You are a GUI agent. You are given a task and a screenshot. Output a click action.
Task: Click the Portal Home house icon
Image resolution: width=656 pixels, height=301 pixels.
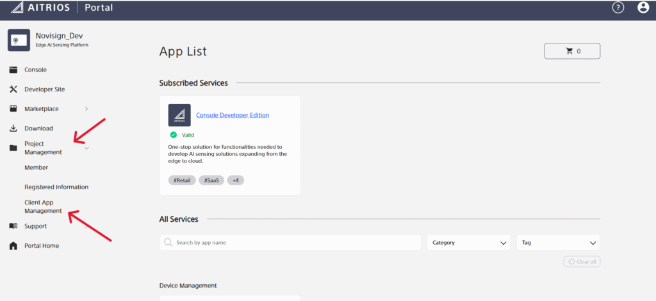tap(13, 246)
